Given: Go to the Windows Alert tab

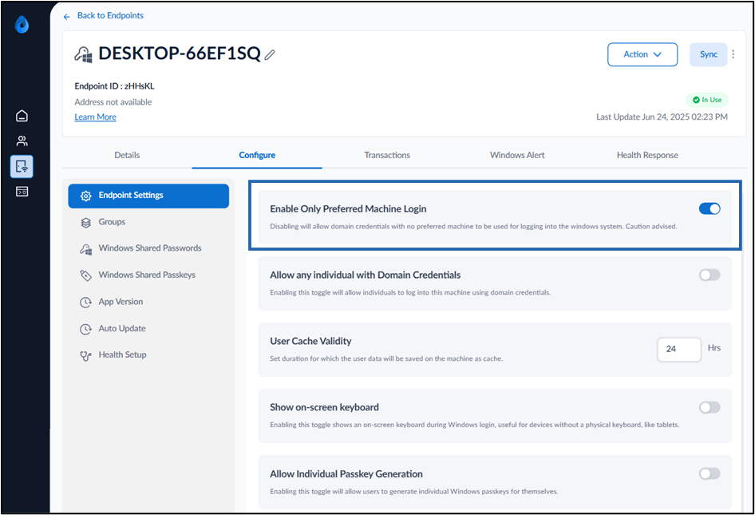Looking at the screenshot, I should [517, 155].
